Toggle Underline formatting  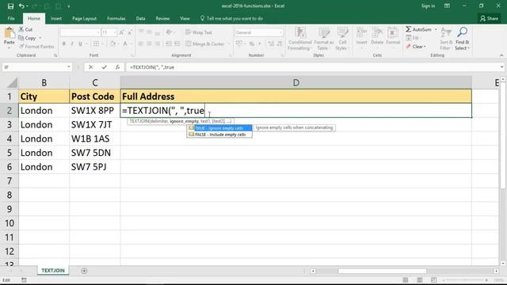tap(80, 44)
